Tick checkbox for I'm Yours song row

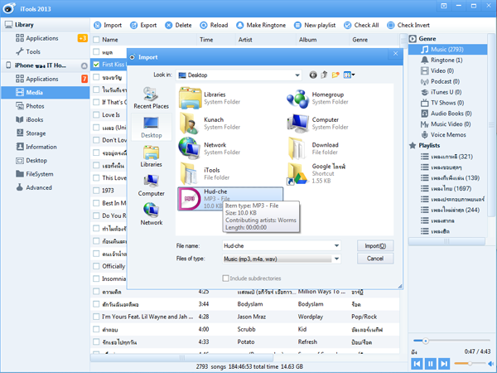[97, 316]
